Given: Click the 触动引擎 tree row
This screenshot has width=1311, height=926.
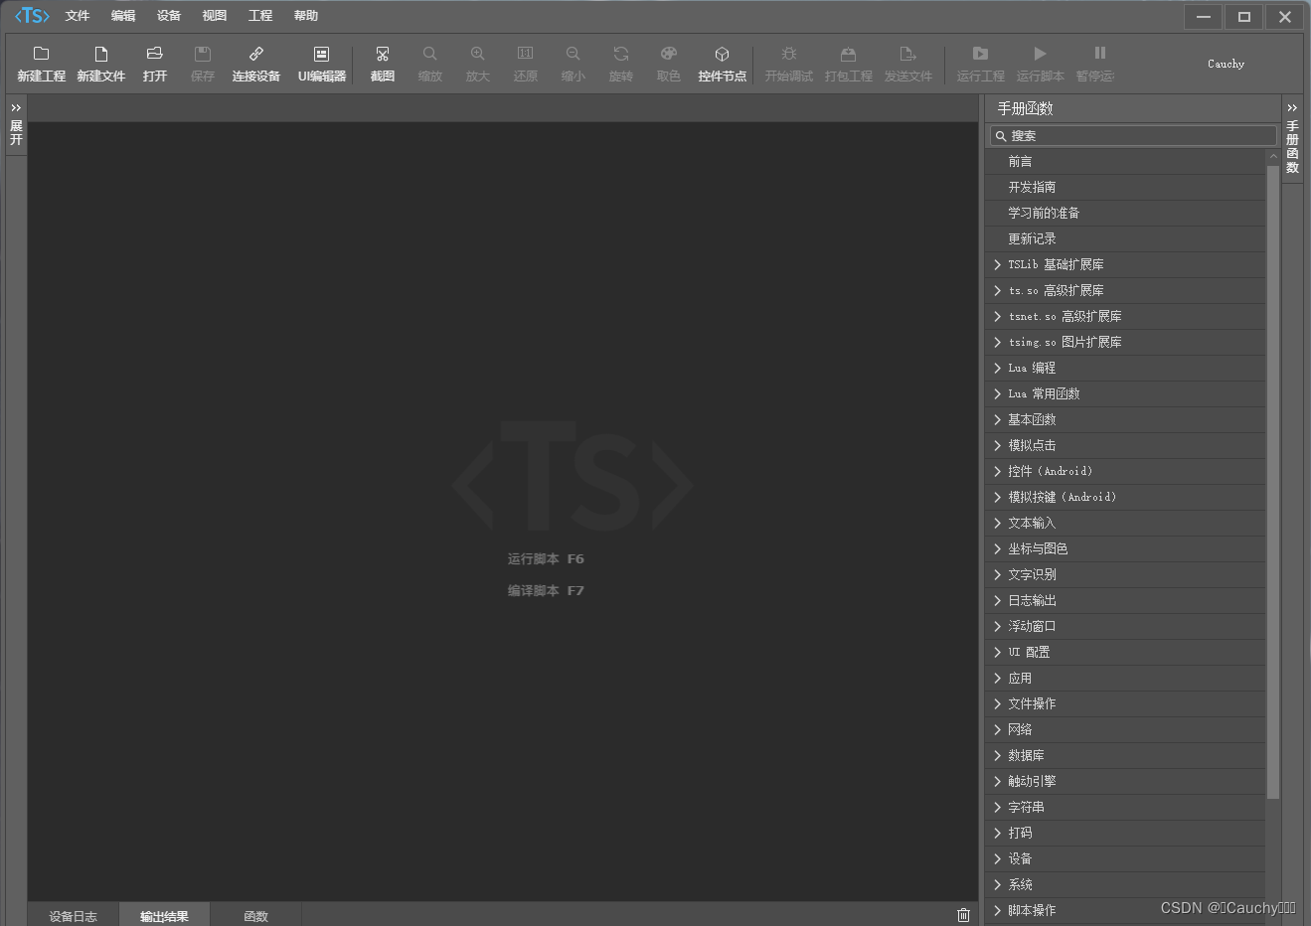Looking at the screenshot, I should [1124, 781].
